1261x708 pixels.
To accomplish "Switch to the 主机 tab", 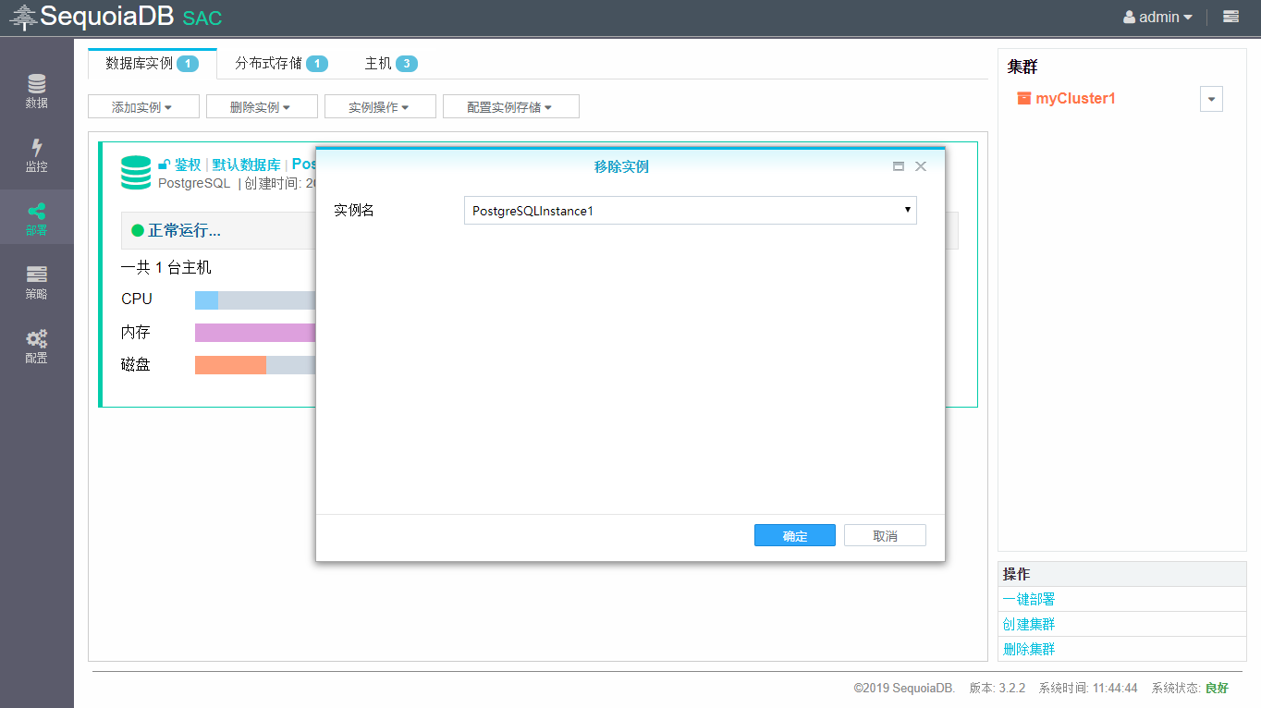I will pos(390,63).
